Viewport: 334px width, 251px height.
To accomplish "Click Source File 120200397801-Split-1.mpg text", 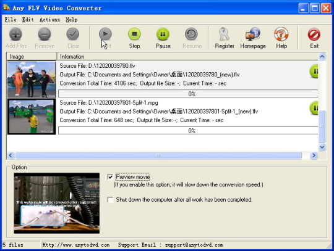I will click(109, 103).
